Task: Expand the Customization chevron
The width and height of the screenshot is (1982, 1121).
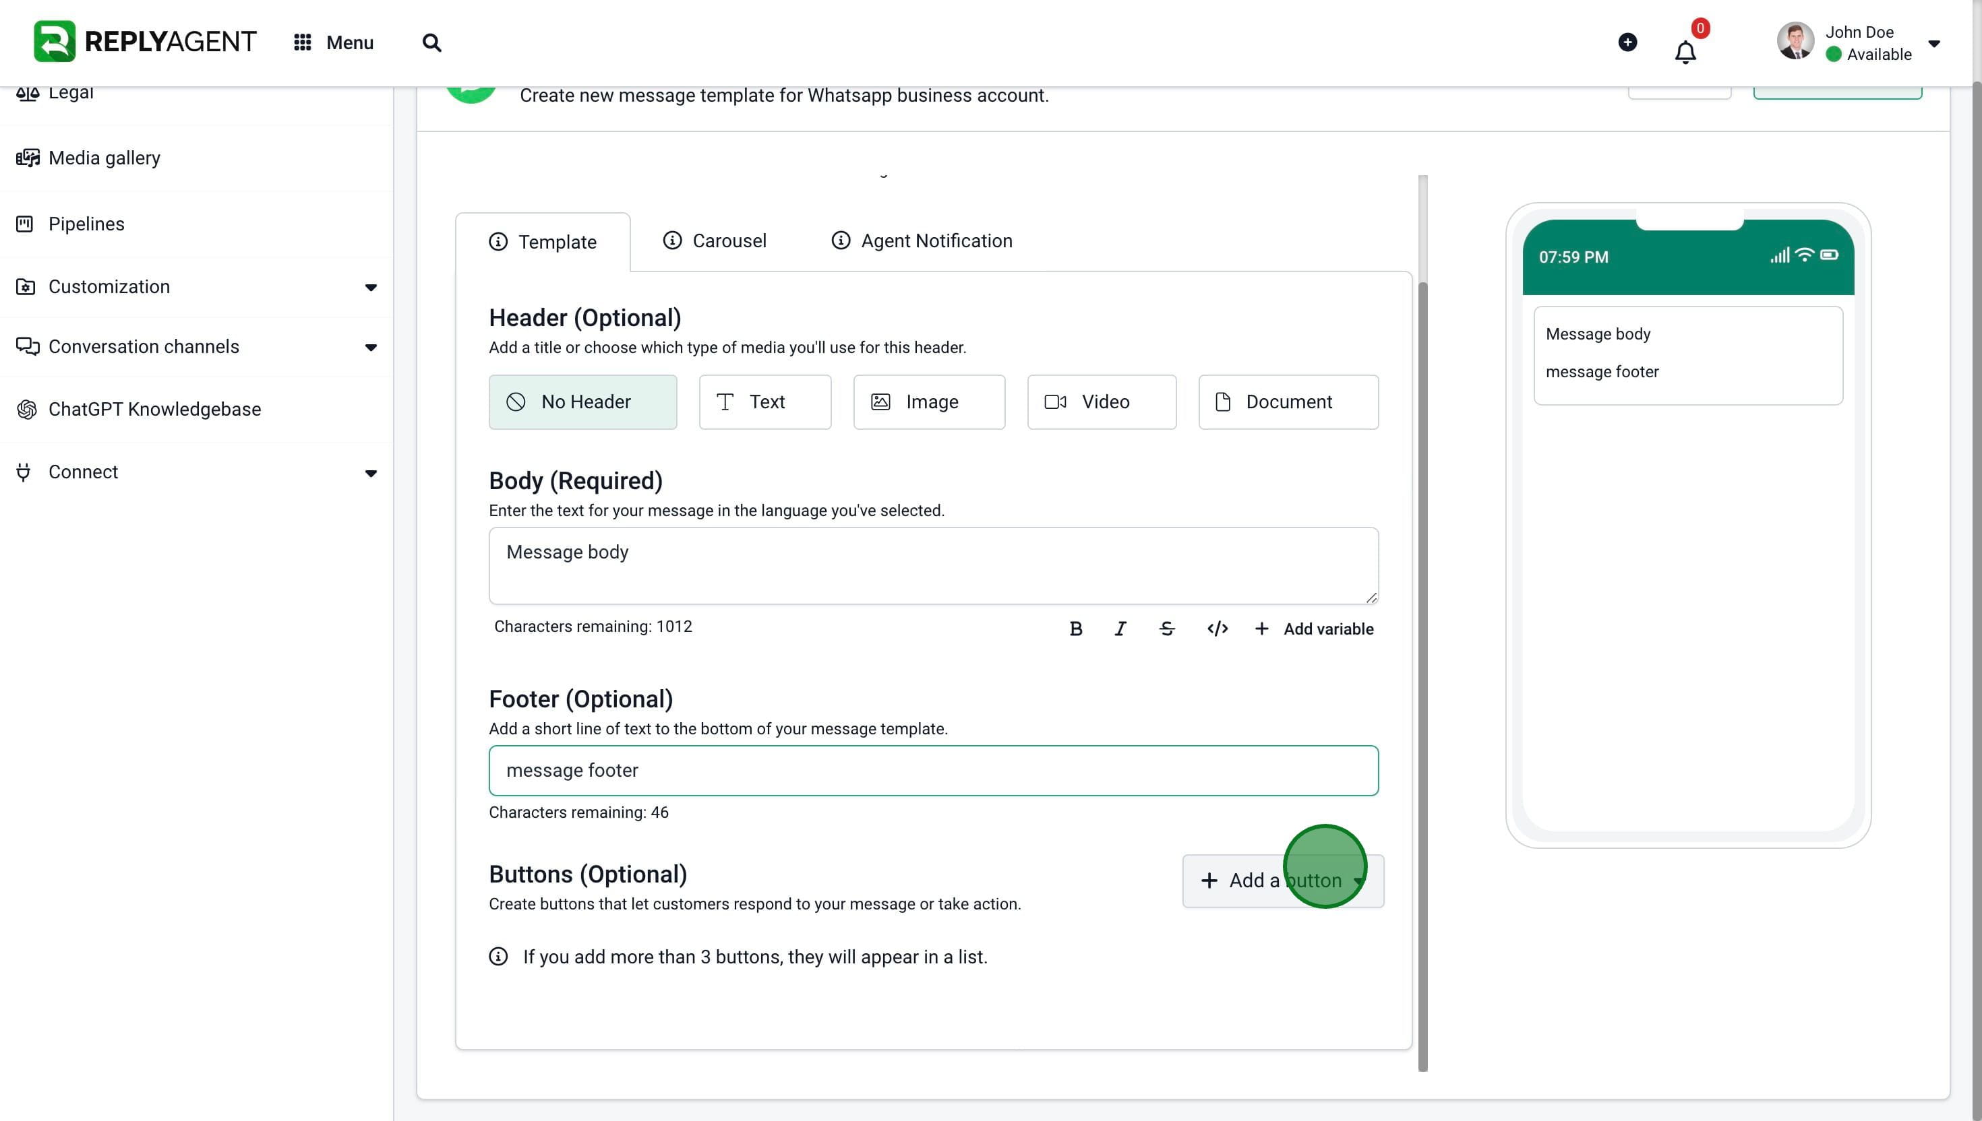Action: coord(371,287)
